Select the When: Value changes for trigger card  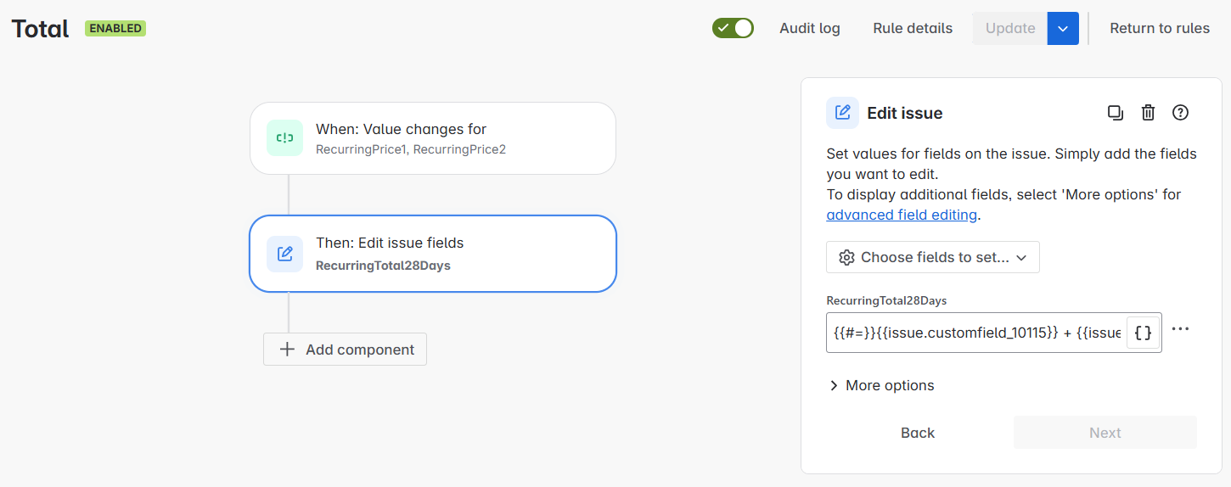point(433,138)
